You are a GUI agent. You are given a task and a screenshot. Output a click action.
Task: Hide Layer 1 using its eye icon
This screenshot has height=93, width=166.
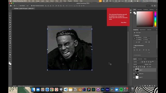(134, 70)
